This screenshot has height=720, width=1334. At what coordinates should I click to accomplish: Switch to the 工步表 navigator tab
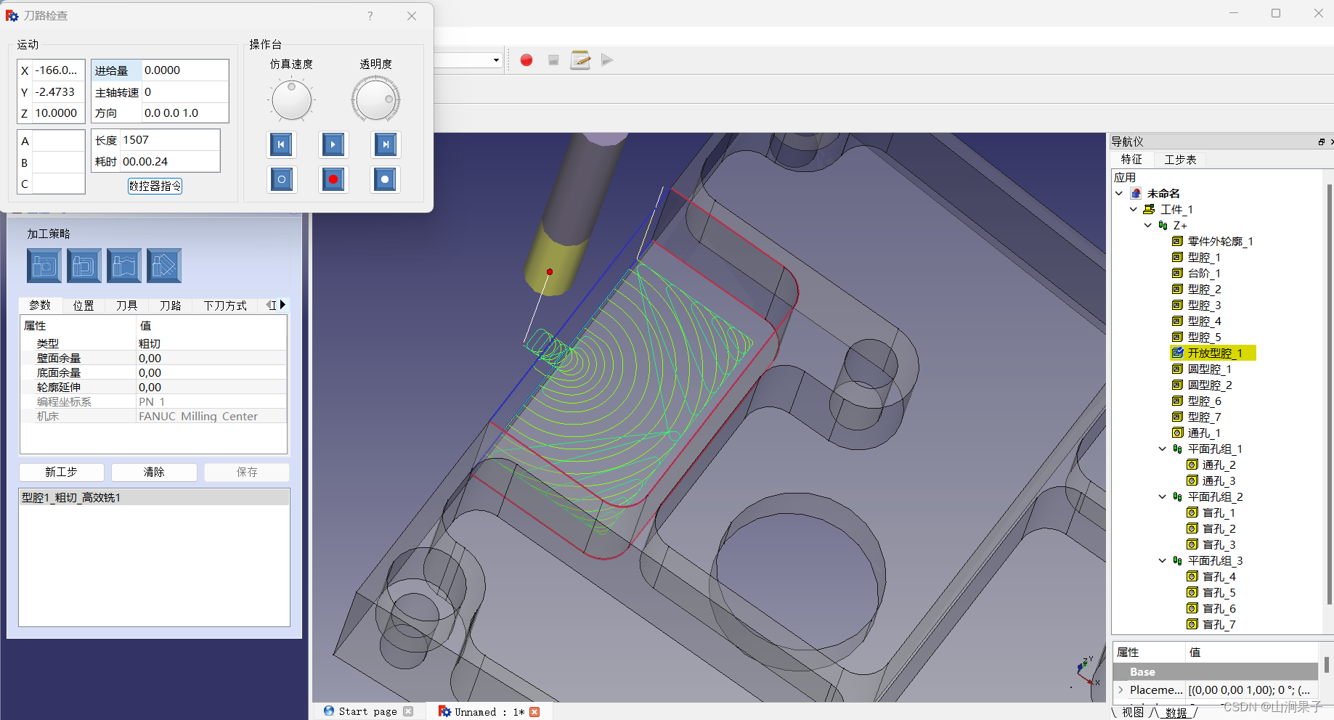tap(1180, 160)
